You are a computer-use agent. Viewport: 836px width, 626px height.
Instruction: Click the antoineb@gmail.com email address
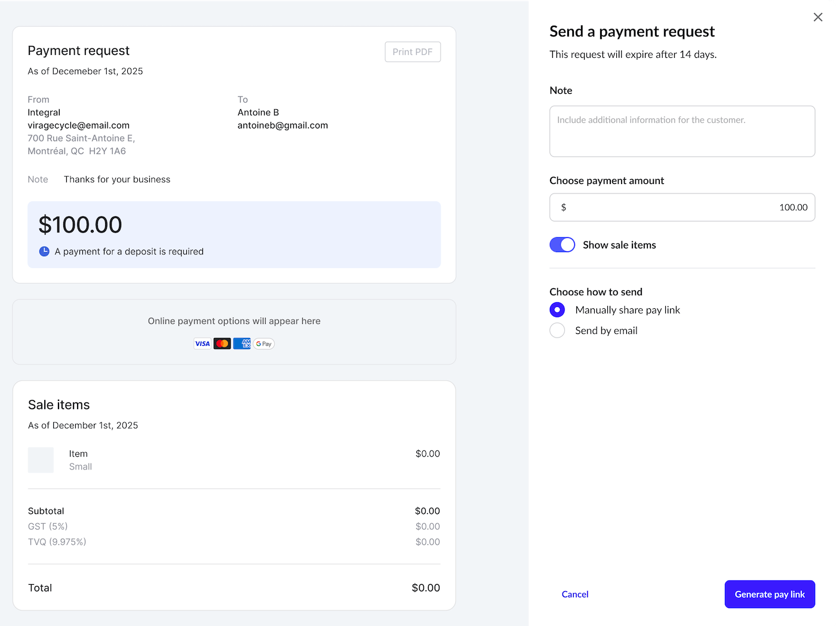pos(282,125)
